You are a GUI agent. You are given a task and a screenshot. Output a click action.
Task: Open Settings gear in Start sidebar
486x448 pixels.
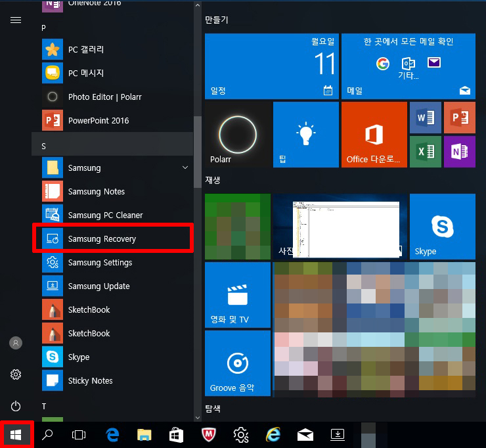[x=16, y=374]
